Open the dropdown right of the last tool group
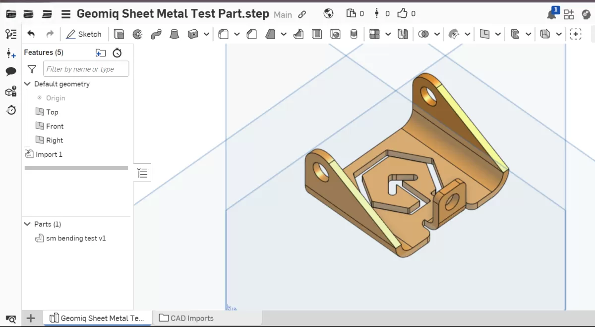Image resolution: width=595 pixels, height=327 pixels. [559, 34]
